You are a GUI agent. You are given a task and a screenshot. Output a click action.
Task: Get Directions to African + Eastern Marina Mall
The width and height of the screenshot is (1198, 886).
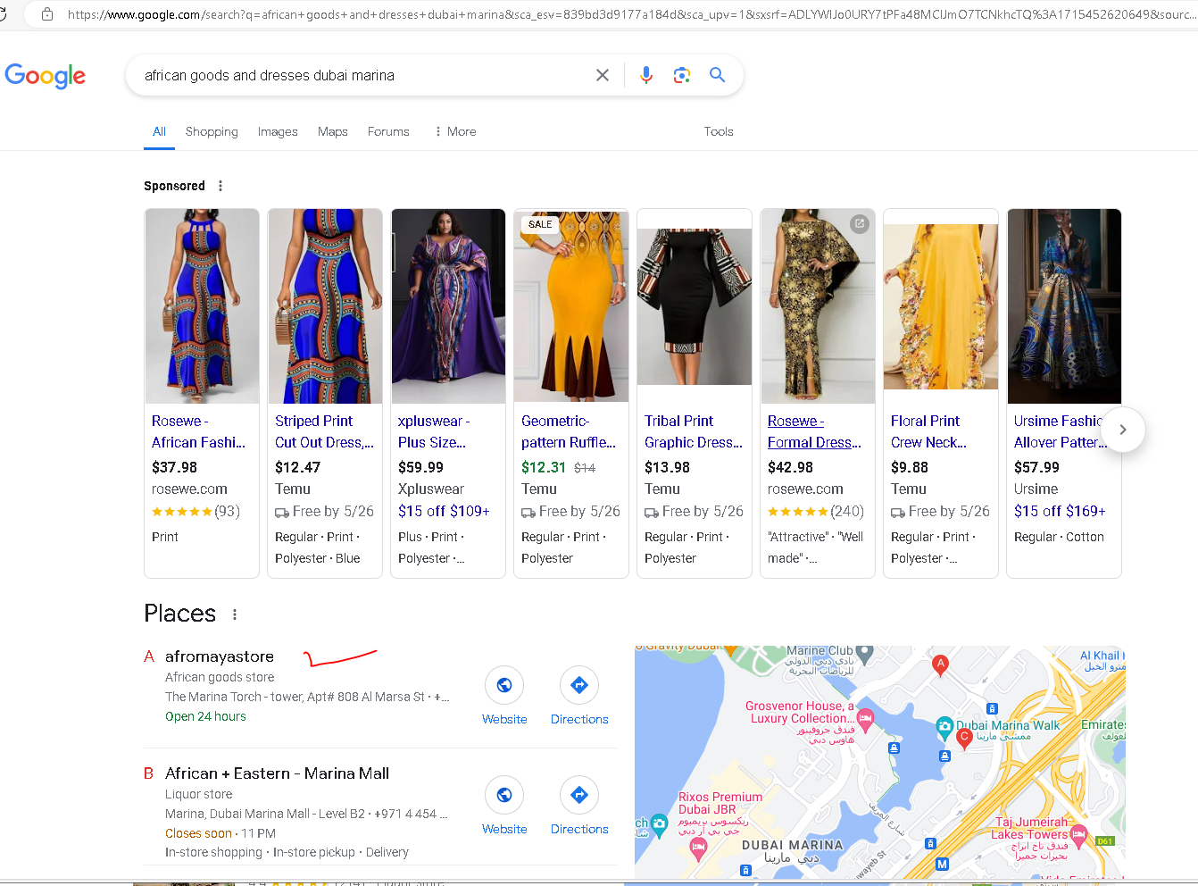point(578,795)
